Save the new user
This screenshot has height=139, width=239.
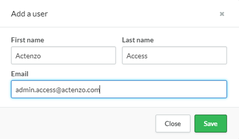(x=211, y=123)
